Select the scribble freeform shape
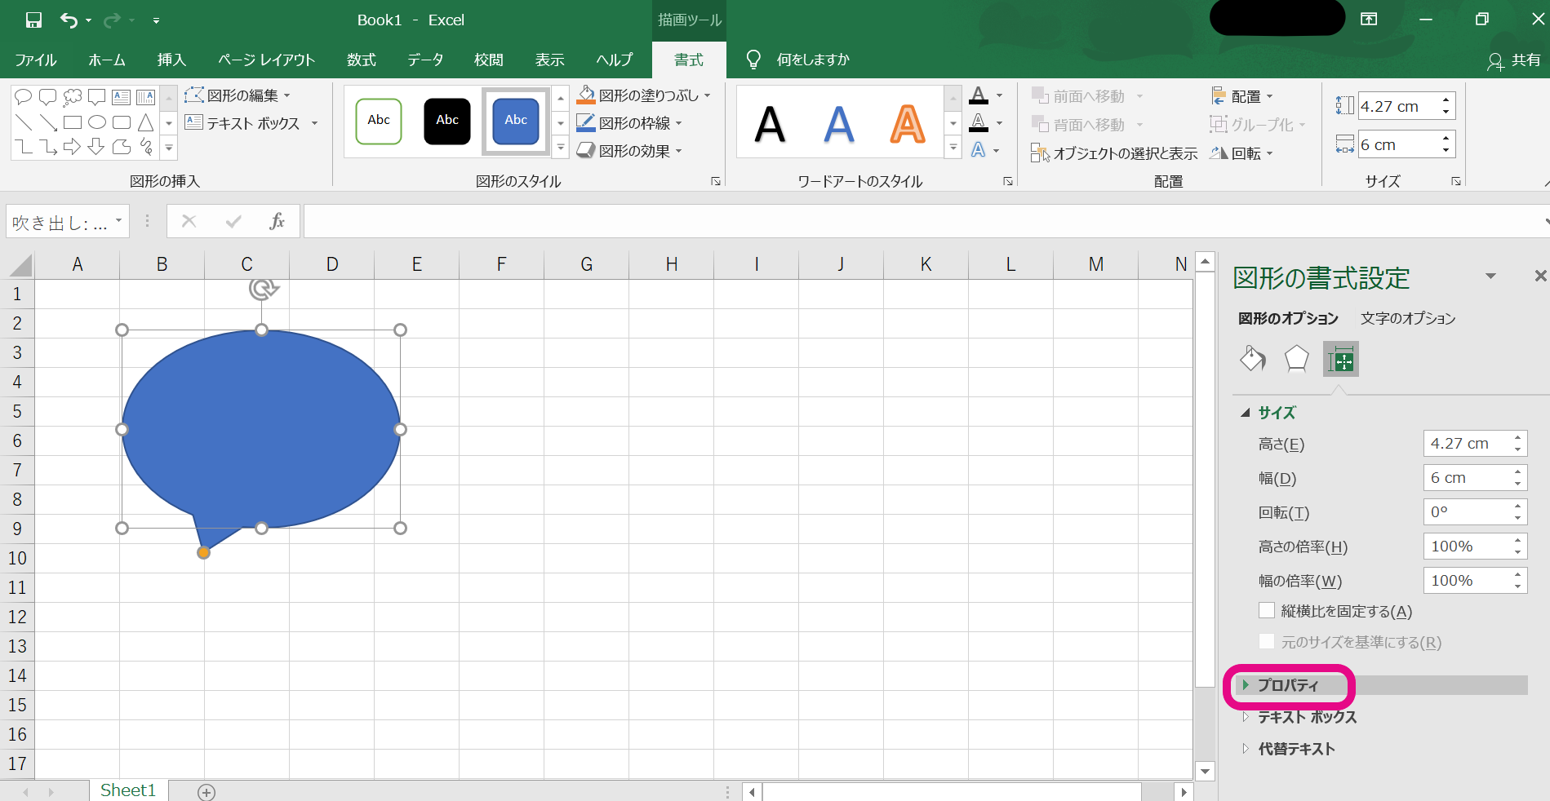The image size is (1550, 801). pyautogui.click(x=146, y=147)
